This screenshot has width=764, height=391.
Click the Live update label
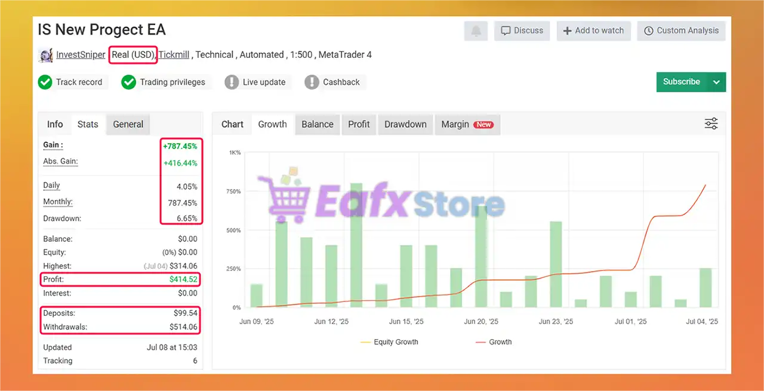click(264, 82)
